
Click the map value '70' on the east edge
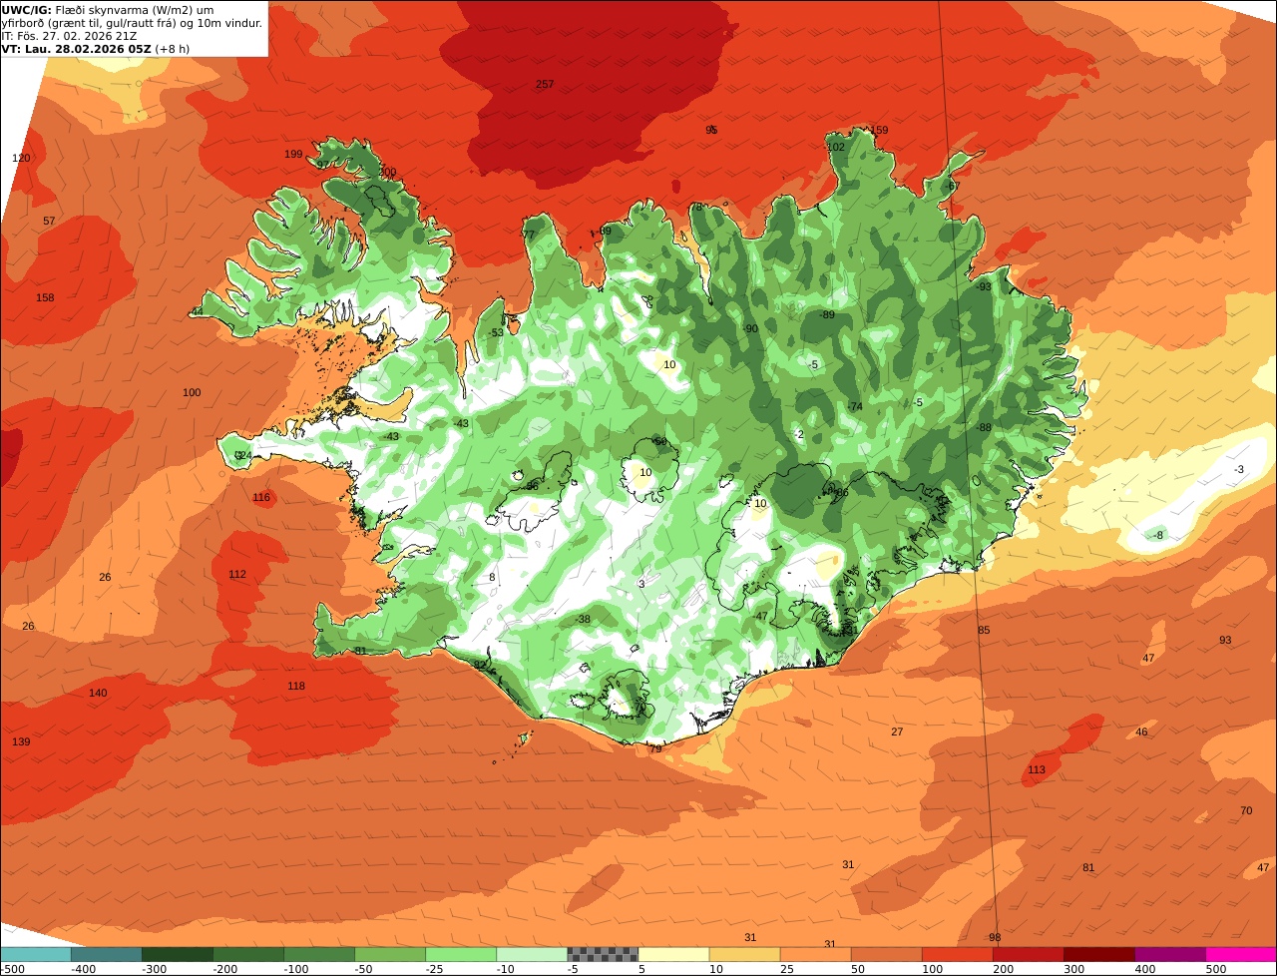pyautogui.click(x=1246, y=810)
